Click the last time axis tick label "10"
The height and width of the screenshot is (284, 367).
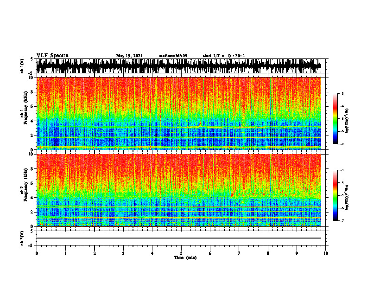tap(326, 253)
